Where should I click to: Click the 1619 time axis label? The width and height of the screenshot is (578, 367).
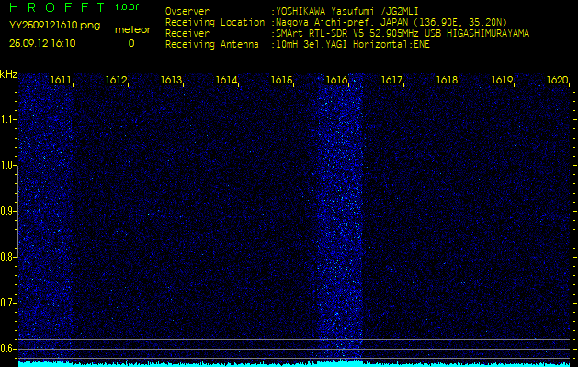[502, 80]
